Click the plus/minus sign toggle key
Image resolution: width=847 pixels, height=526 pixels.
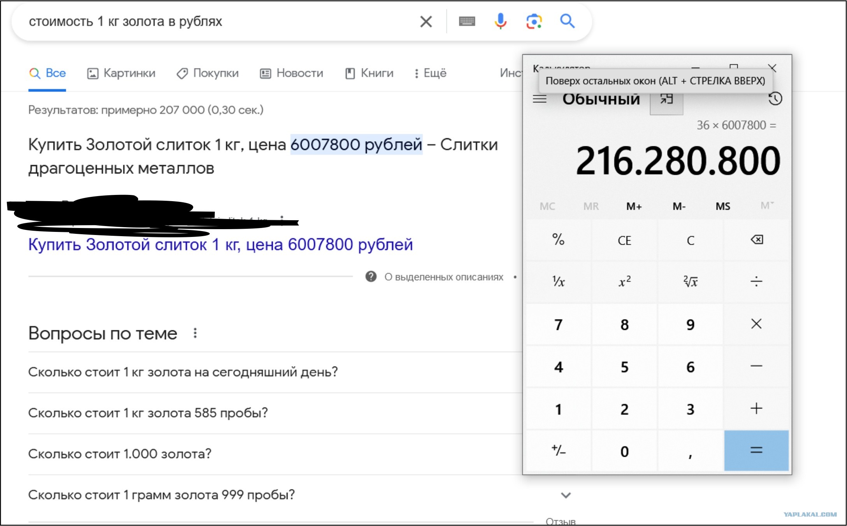[559, 451]
